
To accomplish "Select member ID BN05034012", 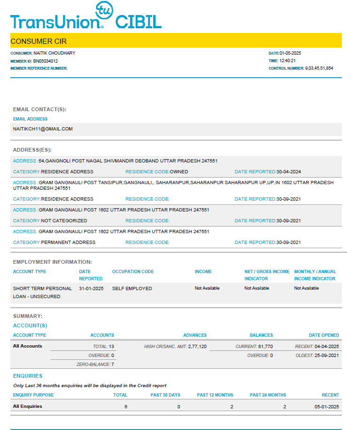I will (46, 61).
